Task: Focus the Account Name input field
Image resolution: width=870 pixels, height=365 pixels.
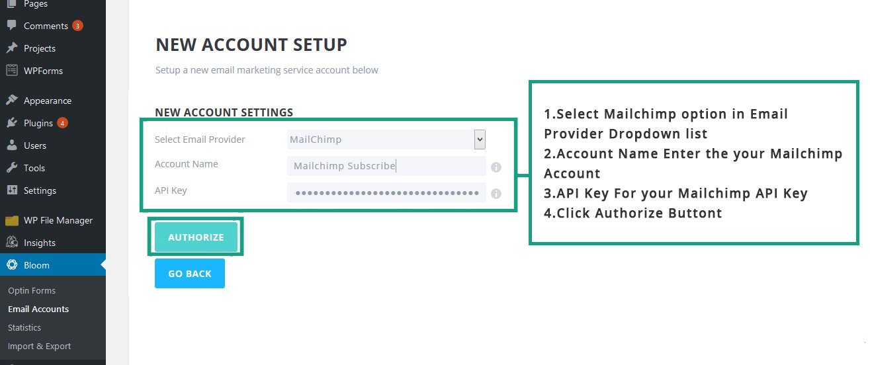Action: [x=386, y=166]
